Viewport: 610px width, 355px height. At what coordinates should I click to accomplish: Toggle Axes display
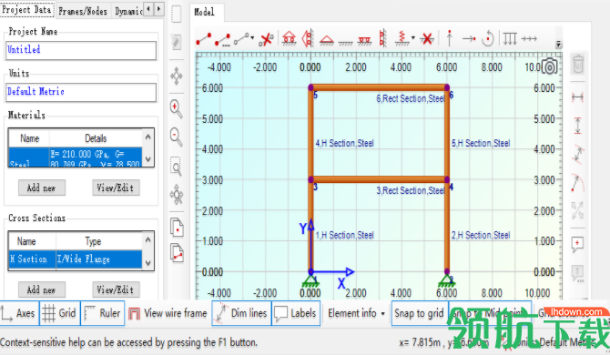click(x=19, y=313)
